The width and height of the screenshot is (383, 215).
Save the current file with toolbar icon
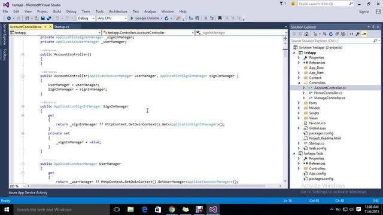coord(42,19)
